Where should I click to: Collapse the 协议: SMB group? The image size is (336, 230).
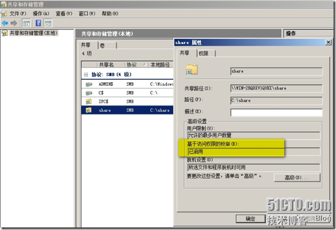coord(86,74)
